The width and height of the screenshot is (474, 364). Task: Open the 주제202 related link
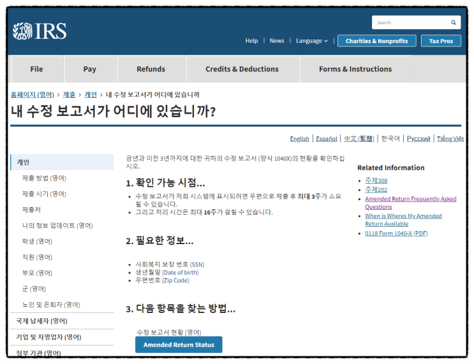click(x=376, y=189)
